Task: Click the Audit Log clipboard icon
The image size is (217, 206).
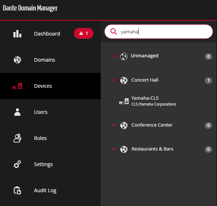Action: point(17,190)
